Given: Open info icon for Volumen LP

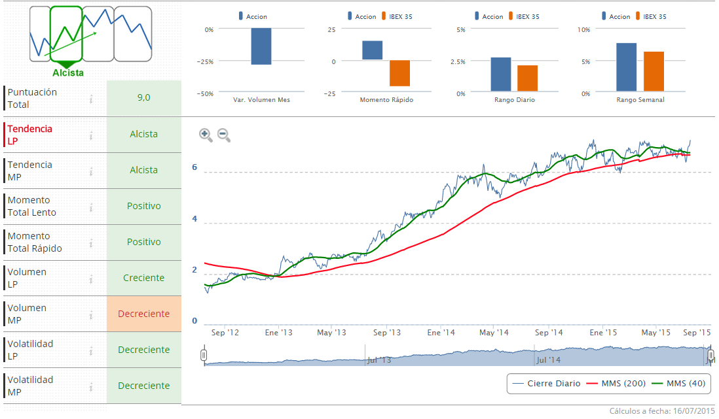Looking at the screenshot, I should (x=91, y=279).
